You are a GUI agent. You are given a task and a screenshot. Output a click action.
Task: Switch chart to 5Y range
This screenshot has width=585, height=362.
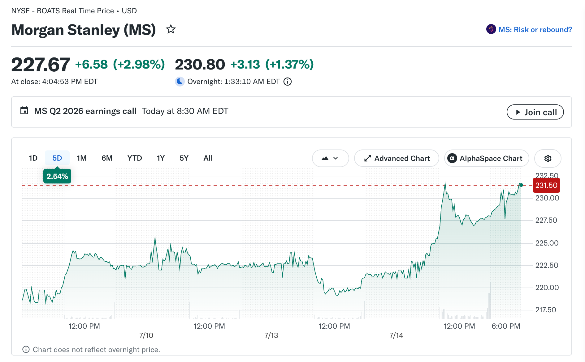184,158
